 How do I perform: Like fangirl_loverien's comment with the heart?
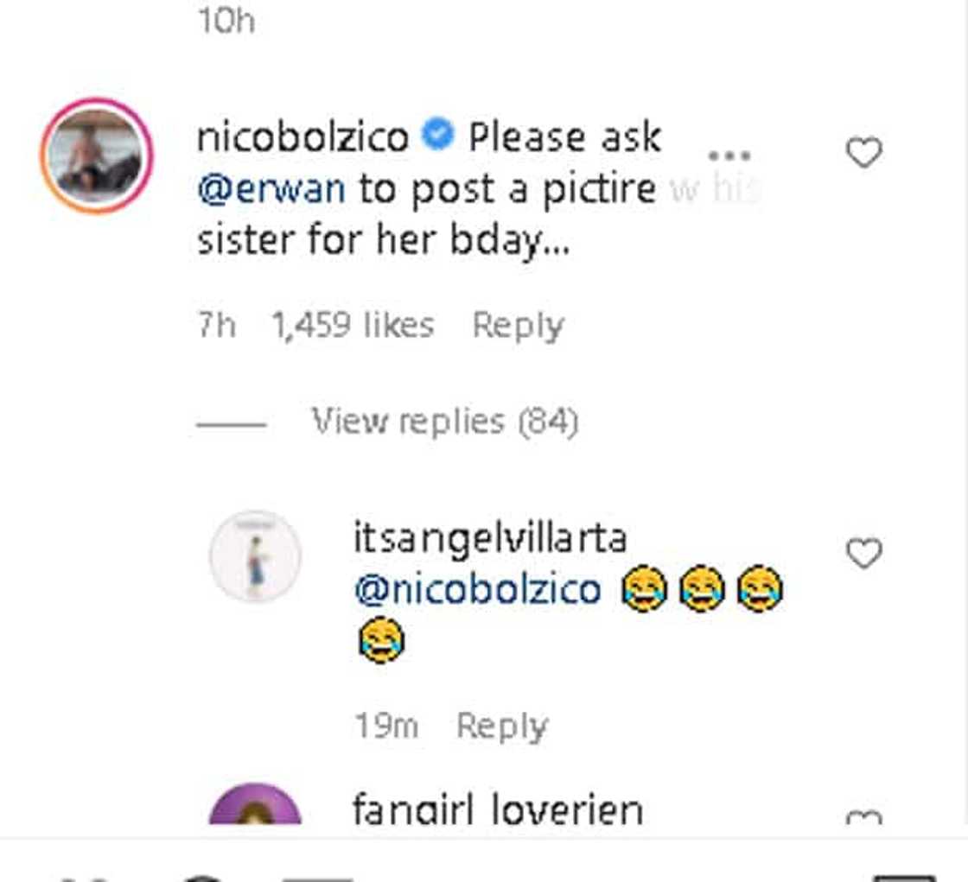tap(863, 816)
